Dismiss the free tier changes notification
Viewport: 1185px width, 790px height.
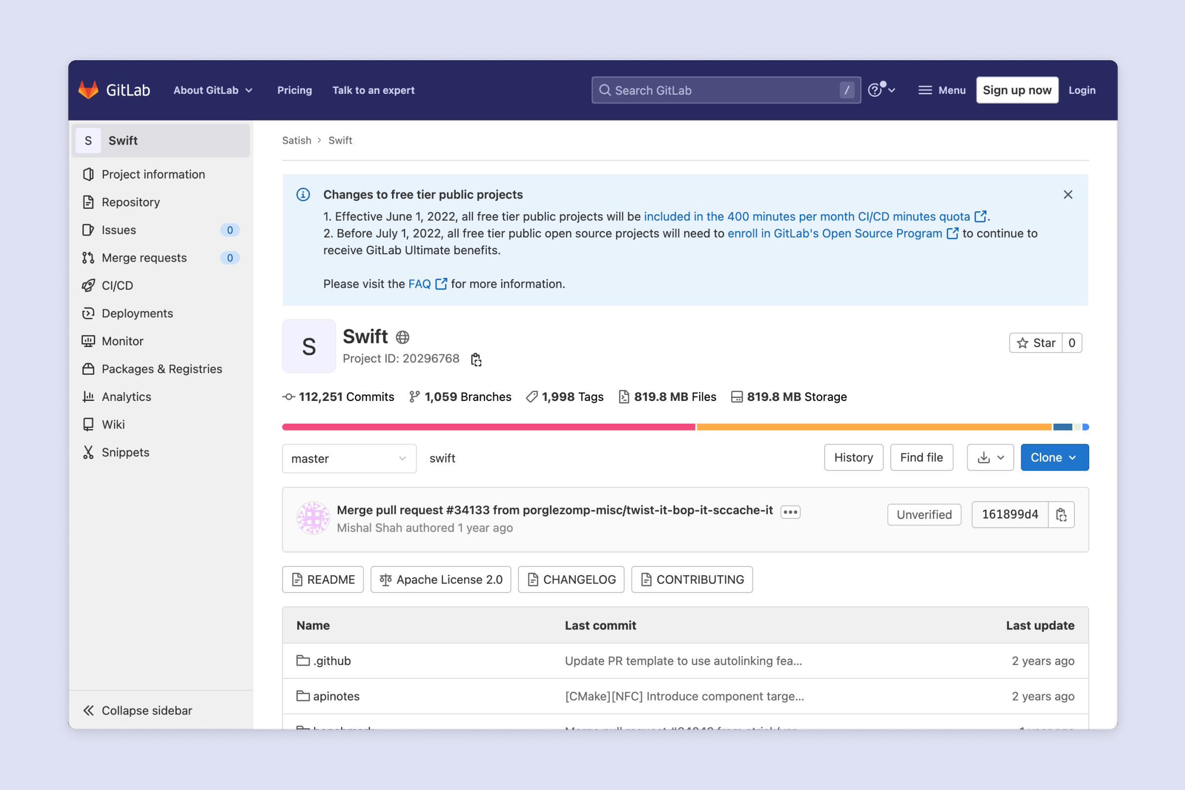pyautogui.click(x=1067, y=195)
